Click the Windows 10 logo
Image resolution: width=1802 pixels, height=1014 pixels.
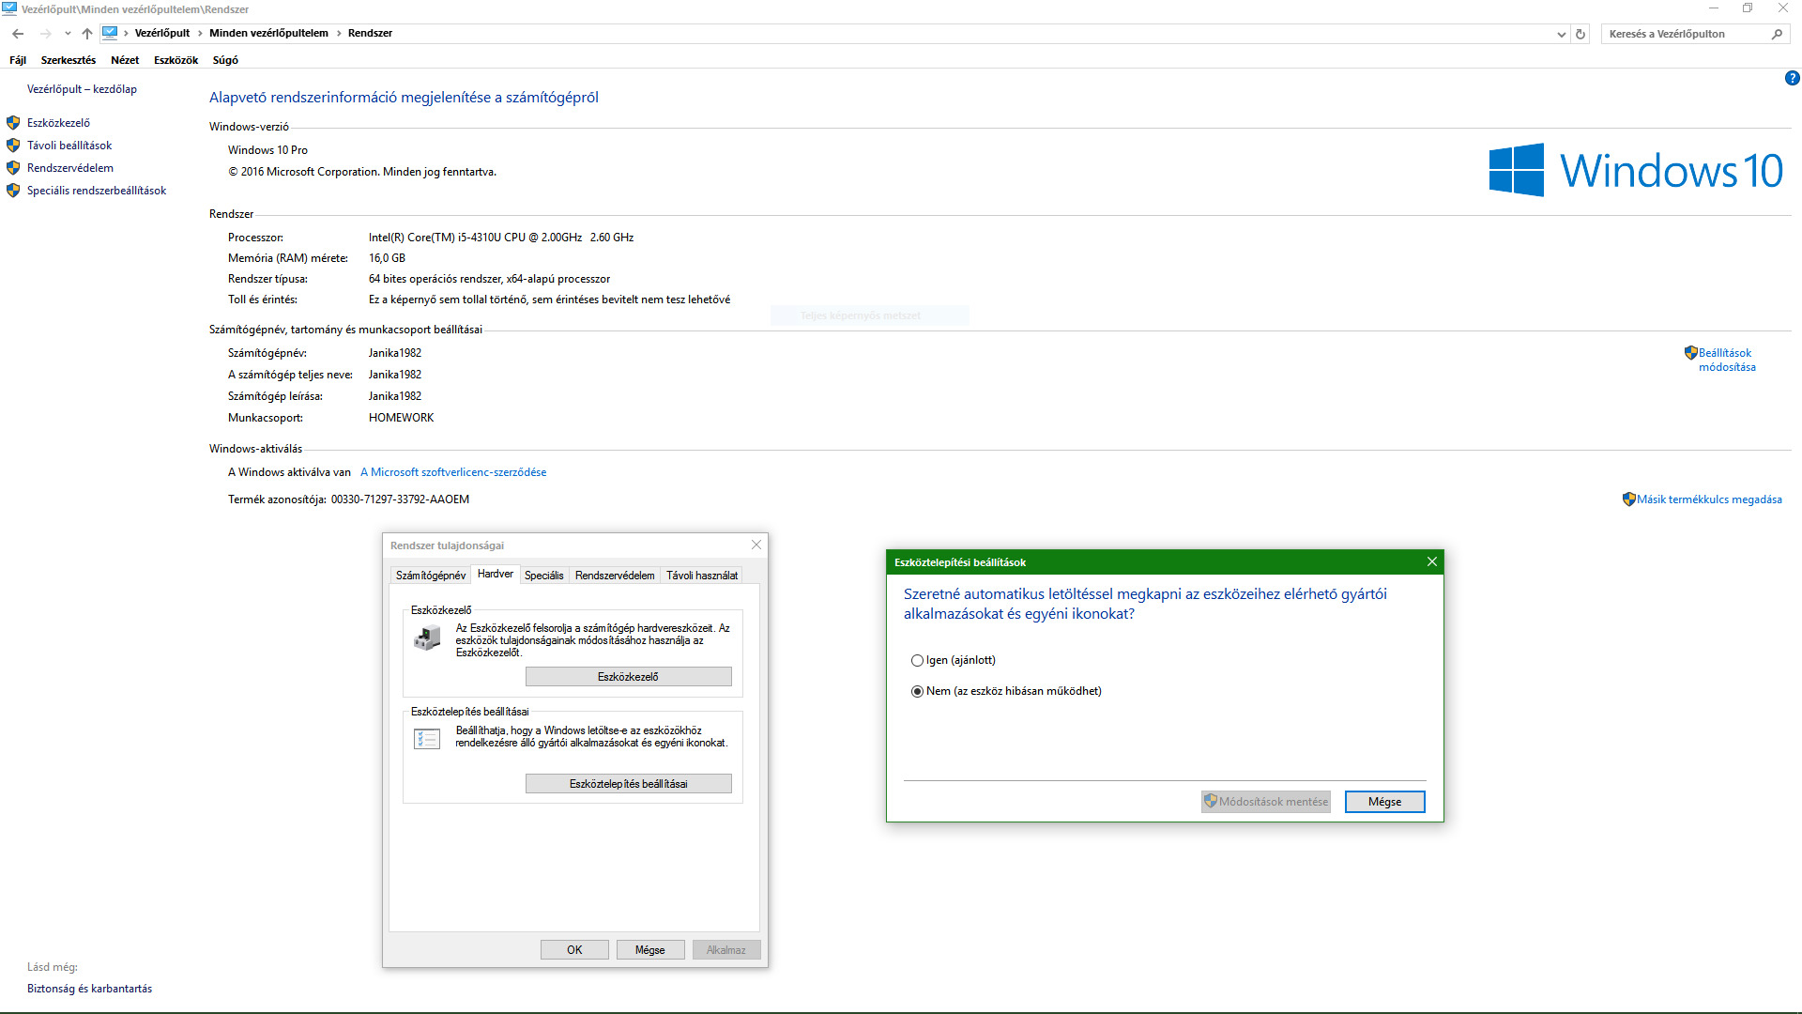tap(1636, 170)
